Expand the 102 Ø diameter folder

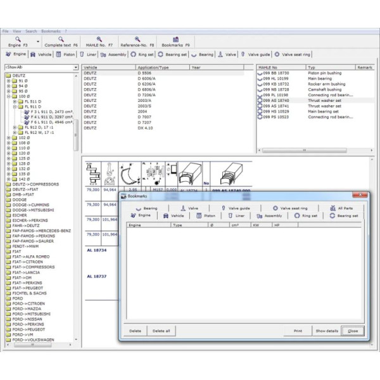[x=8, y=137]
